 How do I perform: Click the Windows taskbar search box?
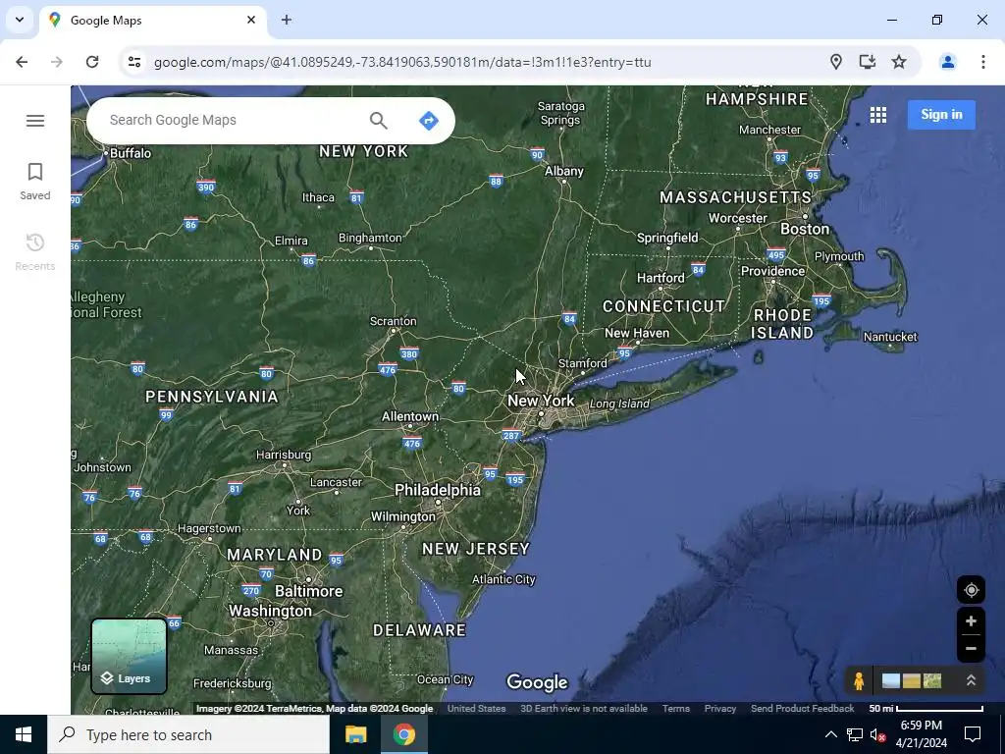click(x=188, y=734)
